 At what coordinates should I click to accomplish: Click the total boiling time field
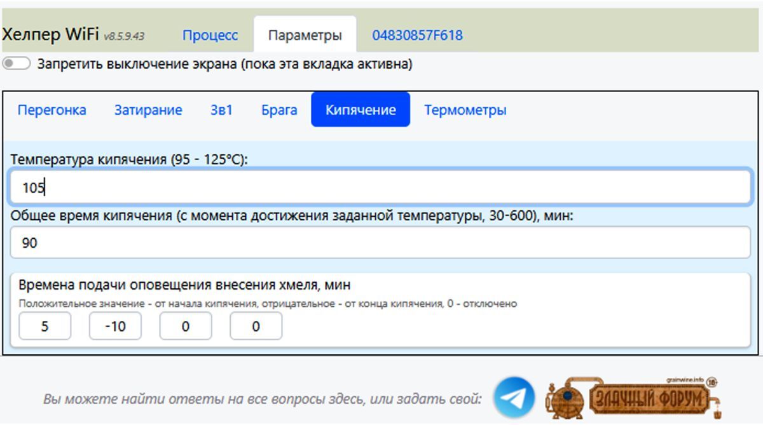380,243
